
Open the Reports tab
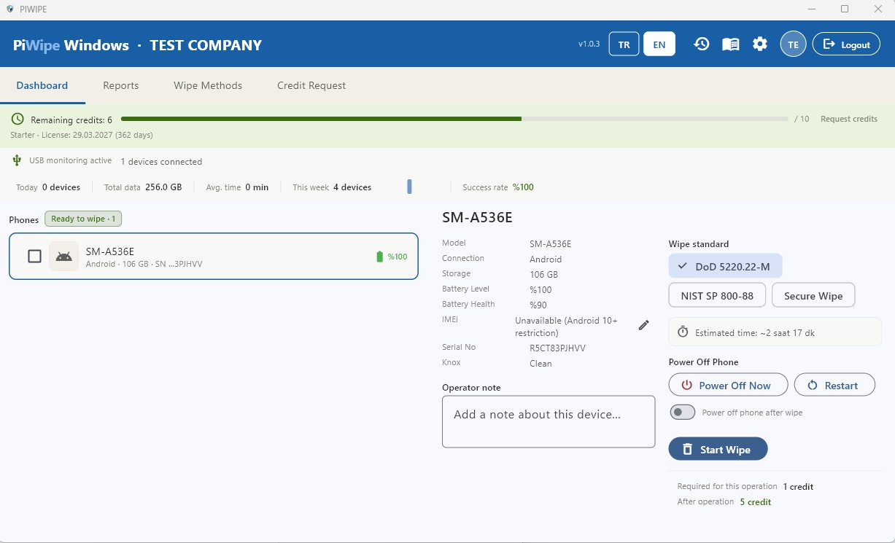tap(121, 85)
